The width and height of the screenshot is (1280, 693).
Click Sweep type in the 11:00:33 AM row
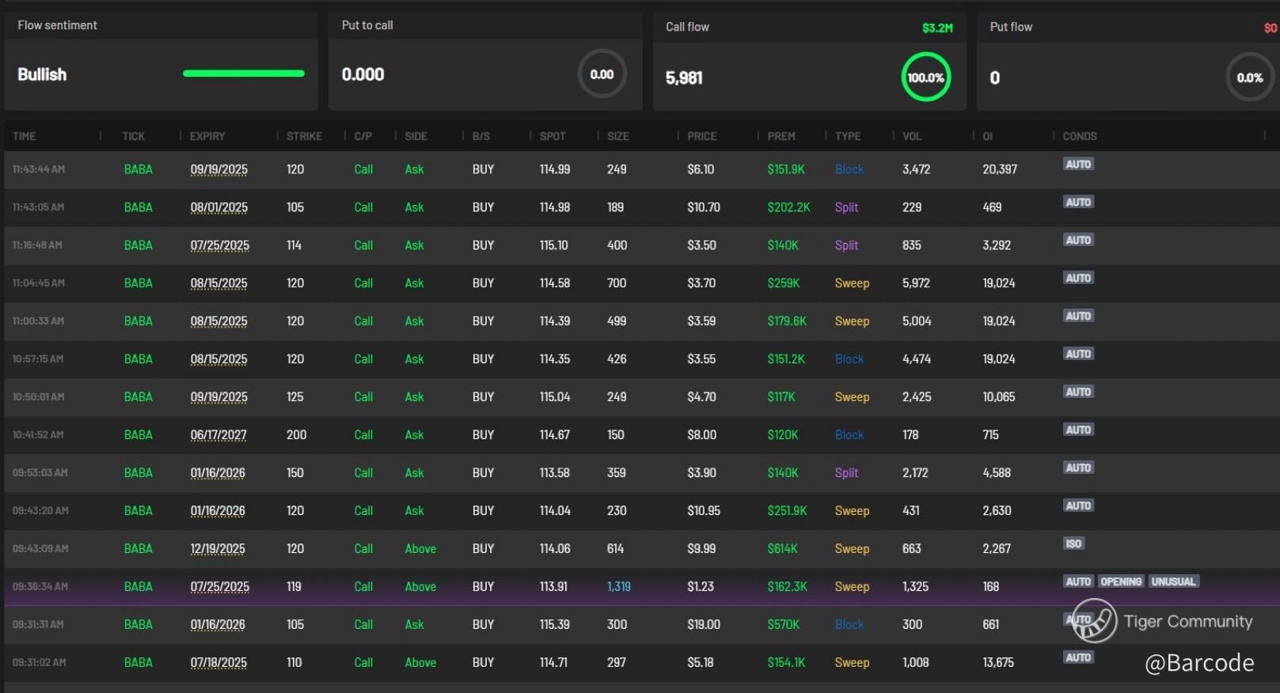[x=852, y=321]
